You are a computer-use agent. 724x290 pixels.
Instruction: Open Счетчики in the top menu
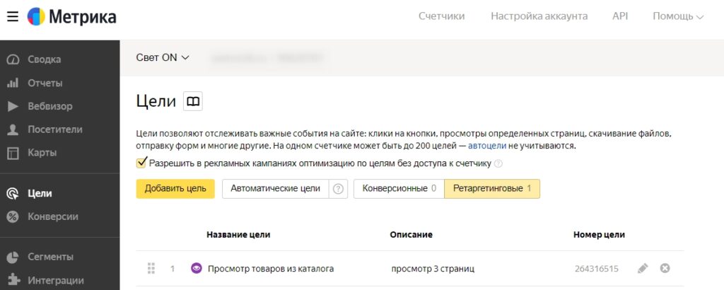pos(441,16)
